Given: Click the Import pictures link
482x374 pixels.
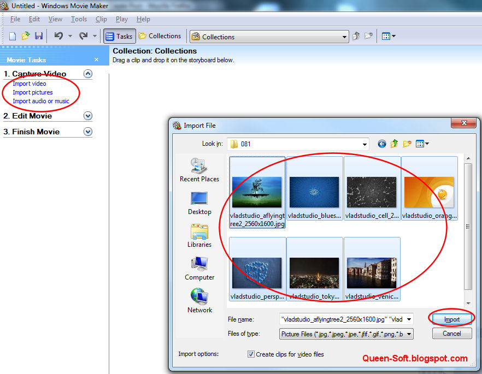Looking at the screenshot, I should click(33, 92).
